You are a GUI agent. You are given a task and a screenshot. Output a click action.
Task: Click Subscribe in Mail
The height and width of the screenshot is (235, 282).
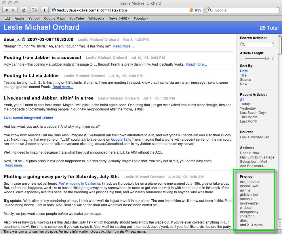pos(253,162)
